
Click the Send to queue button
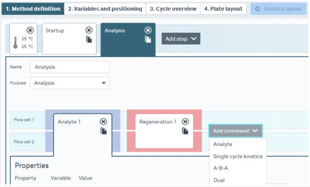click(x=278, y=9)
